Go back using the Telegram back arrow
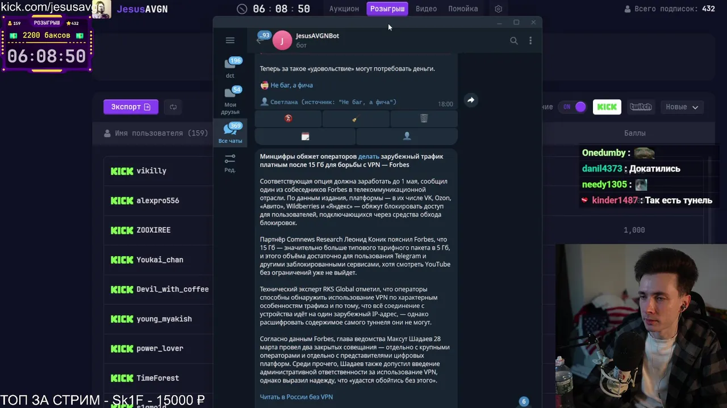The image size is (727, 408). (x=260, y=40)
